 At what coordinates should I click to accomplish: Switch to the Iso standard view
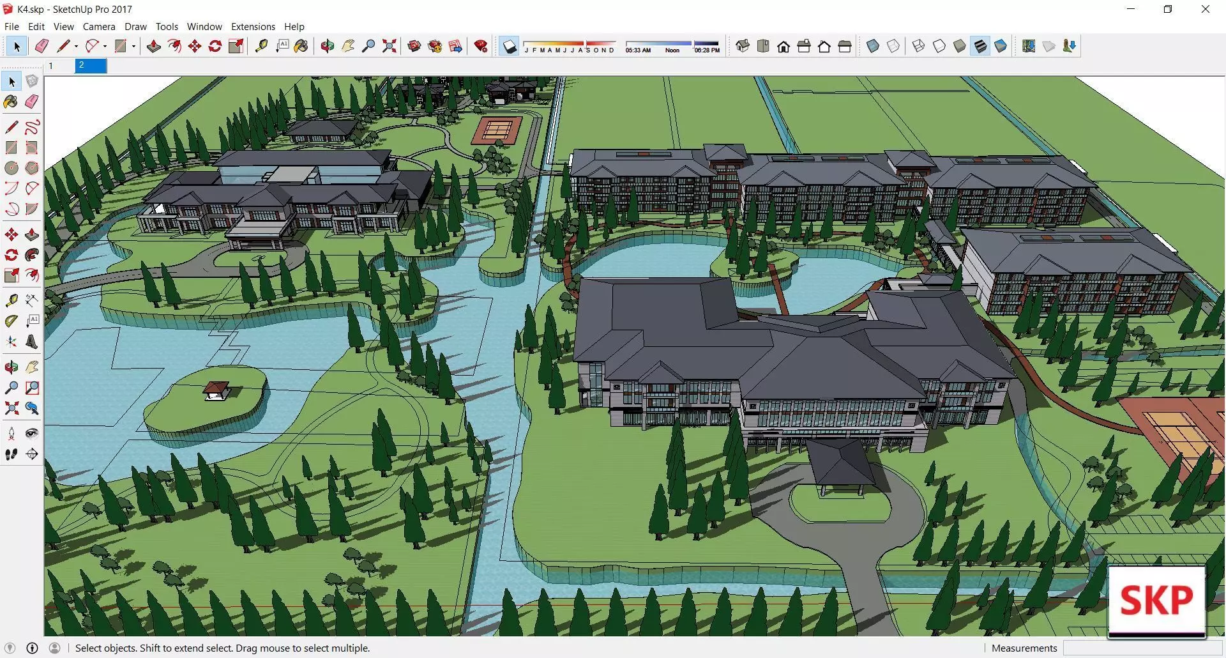[743, 46]
